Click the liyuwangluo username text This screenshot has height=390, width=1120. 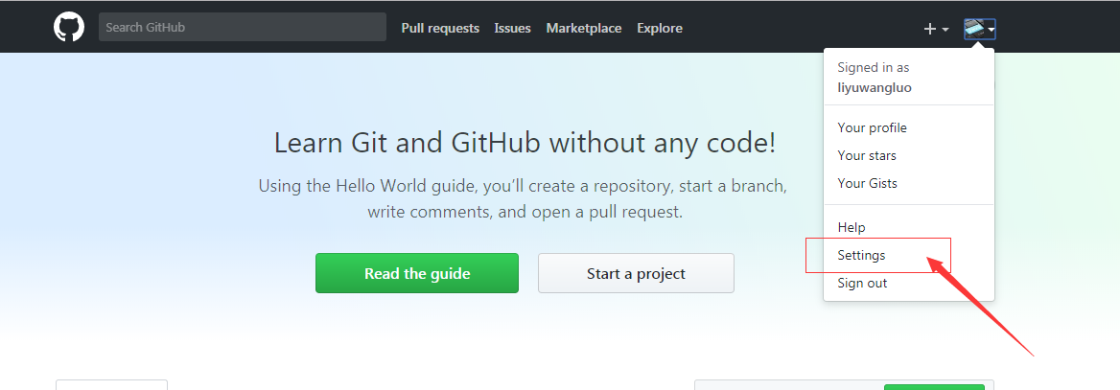point(875,88)
